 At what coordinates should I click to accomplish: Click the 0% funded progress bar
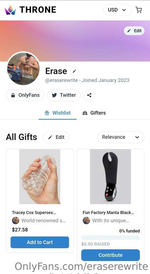coord(110,237)
